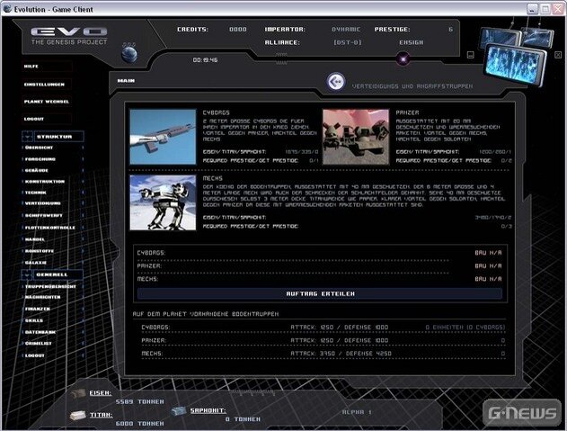
Task: Click the in-game close X icon
Action: click(x=558, y=55)
